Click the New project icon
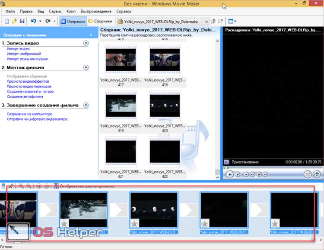The height and width of the screenshot is (250, 324). 6,21
